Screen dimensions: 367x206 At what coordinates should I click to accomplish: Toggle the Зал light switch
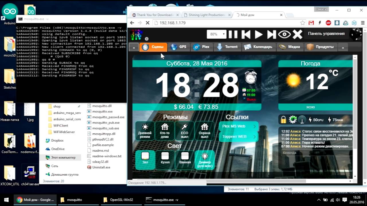pyautogui.click(x=145, y=160)
